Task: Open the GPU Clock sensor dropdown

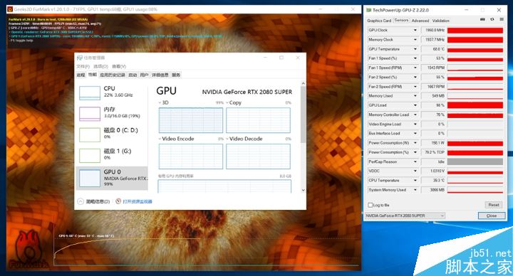Action: pyautogui.click(x=415, y=30)
